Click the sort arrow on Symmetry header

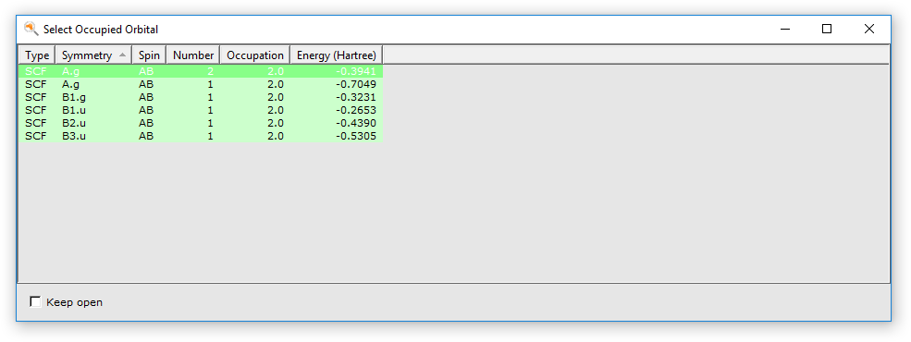[x=123, y=55]
